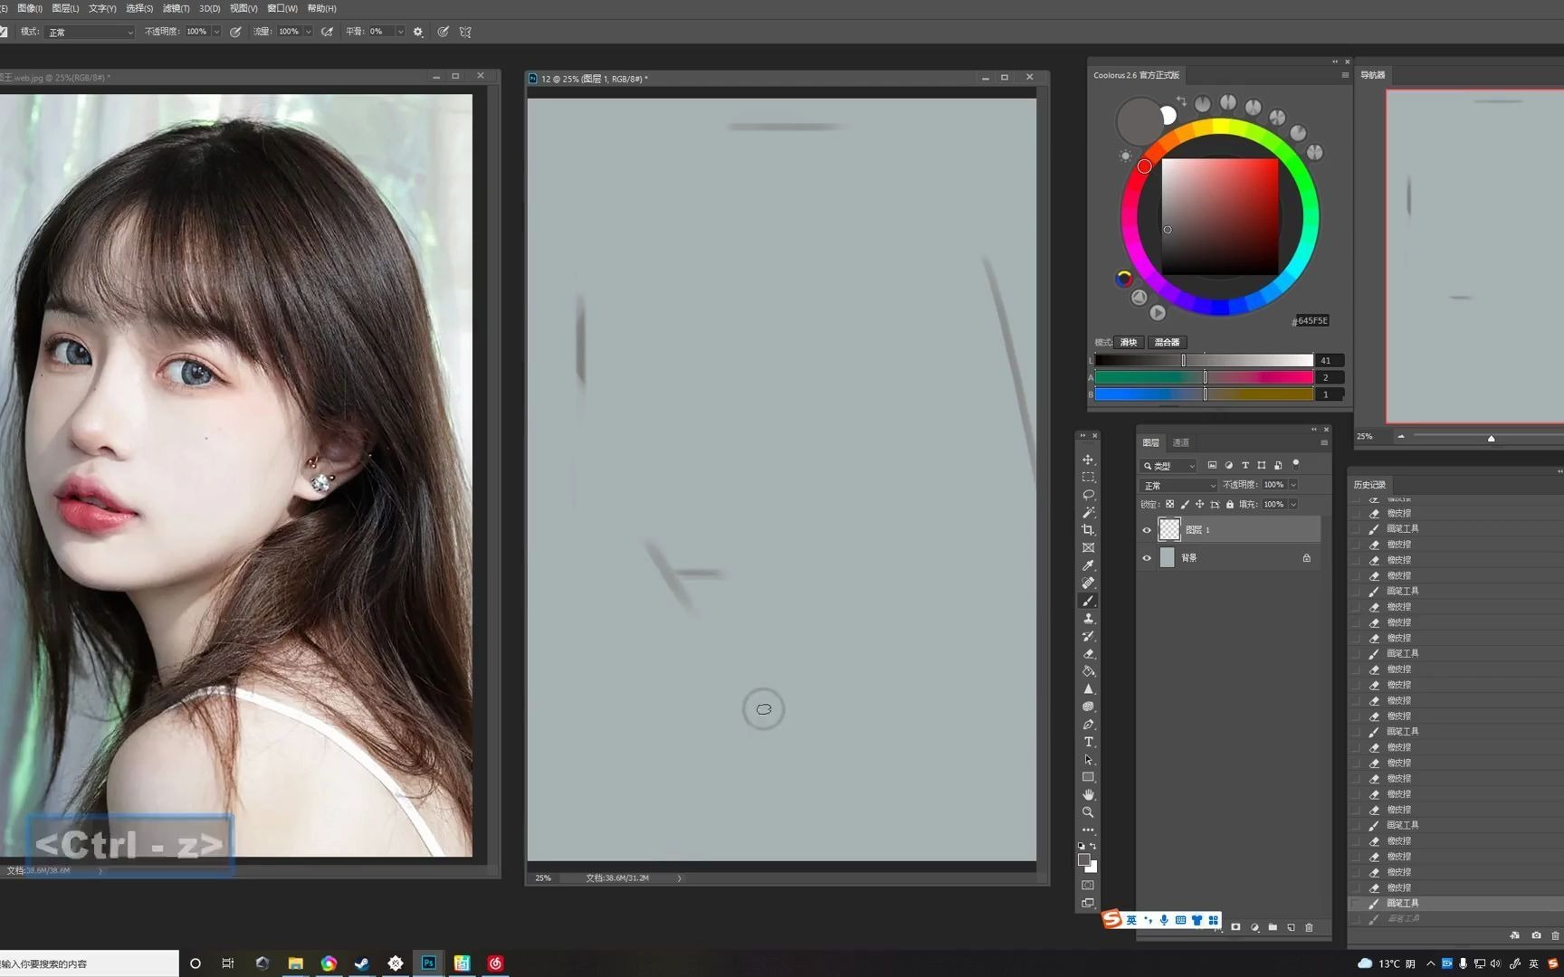Select the Sponge/Dodge tool

[x=1088, y=707]
